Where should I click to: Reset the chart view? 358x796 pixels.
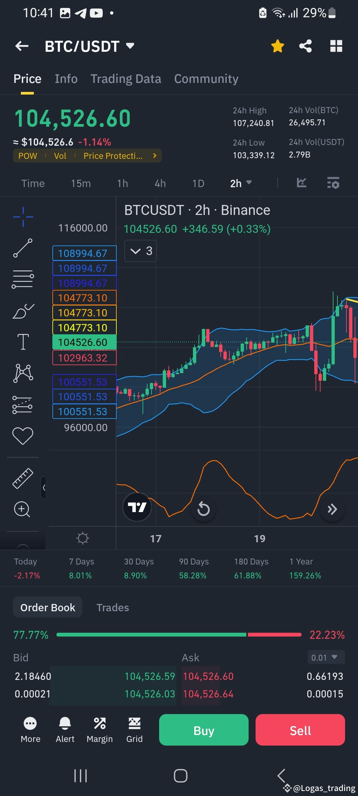204,509
